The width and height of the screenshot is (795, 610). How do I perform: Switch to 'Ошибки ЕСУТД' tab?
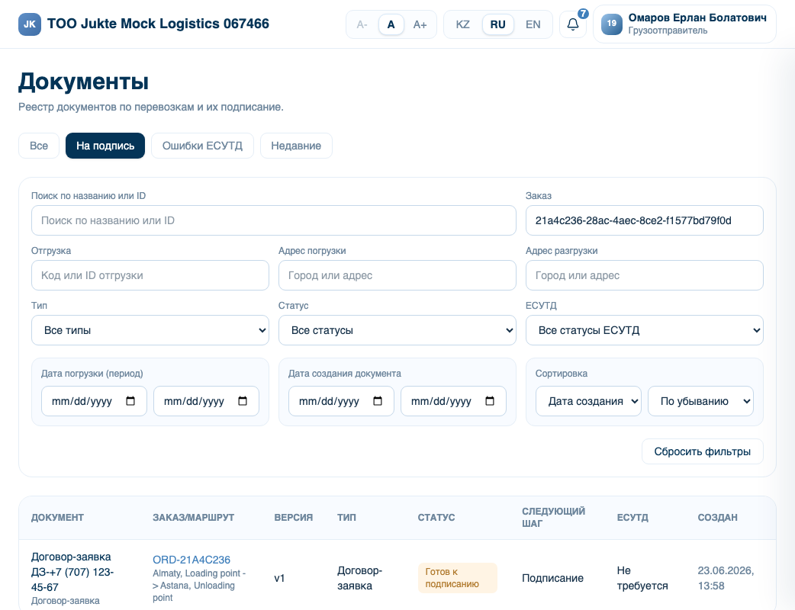click(x=202, y=146)
